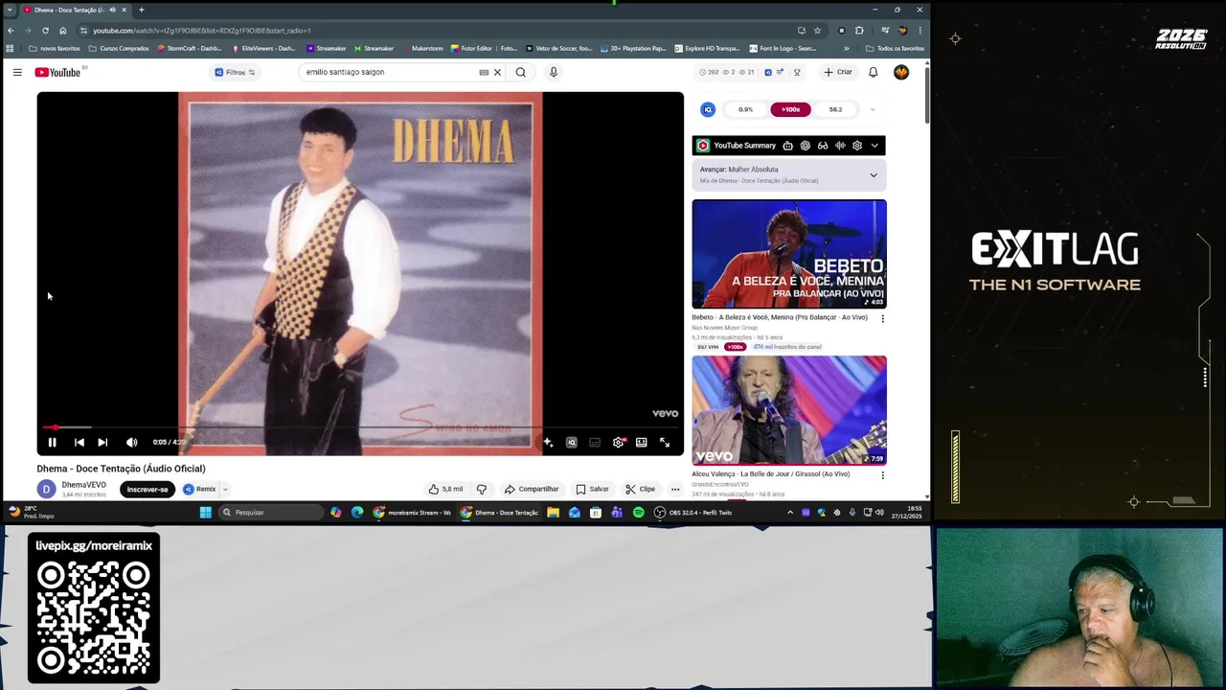Open the vidIQ round logo in the stats bar
The image size is (1226, 690).
click(x=708, y=109)
